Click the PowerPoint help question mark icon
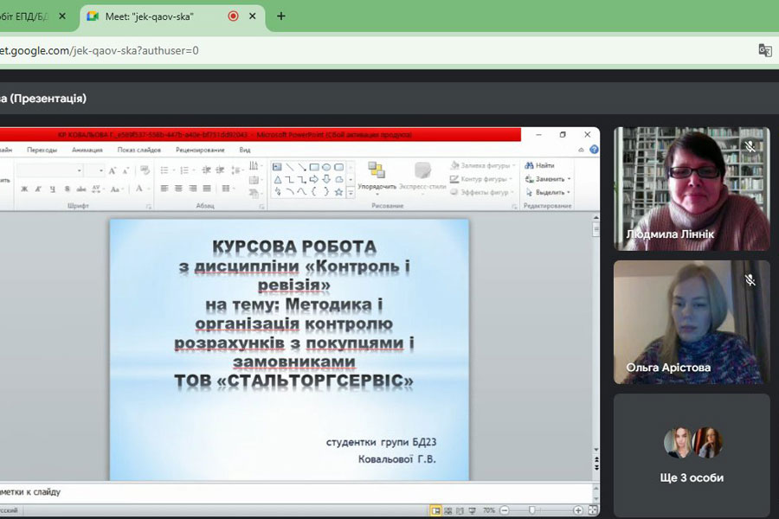The height and width of the screenshot is (519, 779). click(x=594, y=150)
